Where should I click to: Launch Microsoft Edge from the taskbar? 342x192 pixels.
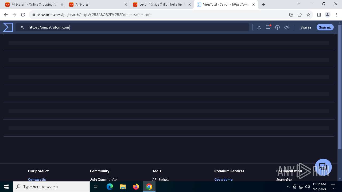tap(110, 187)
